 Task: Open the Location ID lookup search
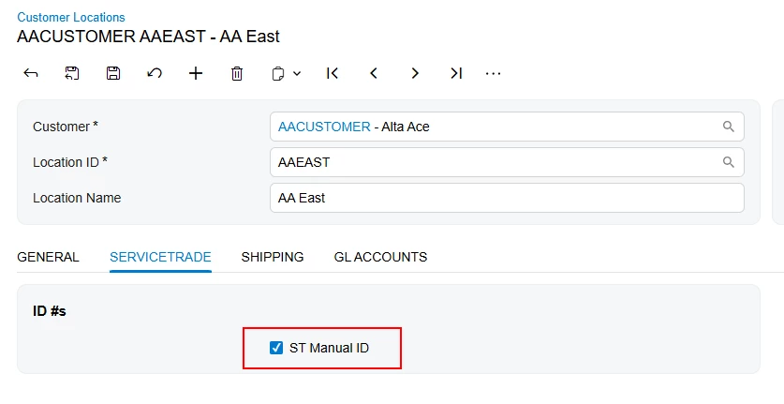pyautogui.click(x=728, y=162)
